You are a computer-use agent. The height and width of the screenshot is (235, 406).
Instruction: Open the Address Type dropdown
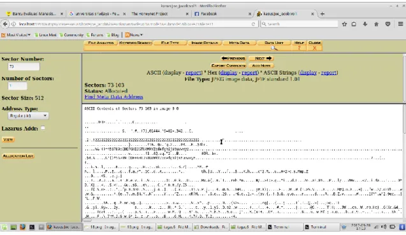(28, 116)
